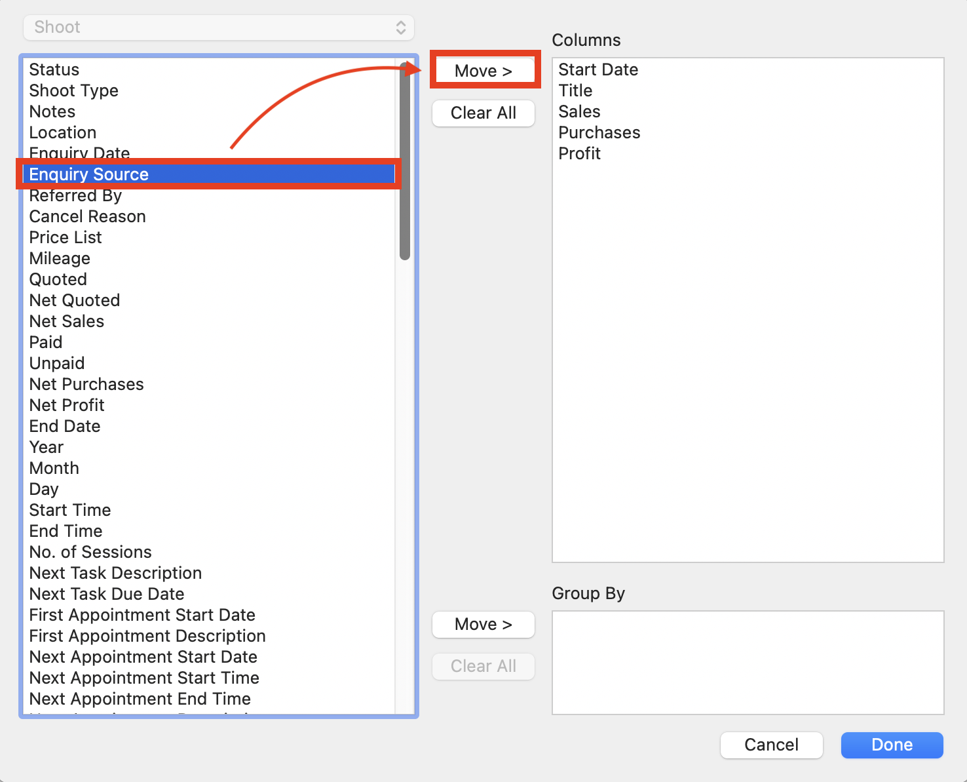Click Clear All under the Move button
Viewport: 967px width, 782px height.
[x=483, y=113]
